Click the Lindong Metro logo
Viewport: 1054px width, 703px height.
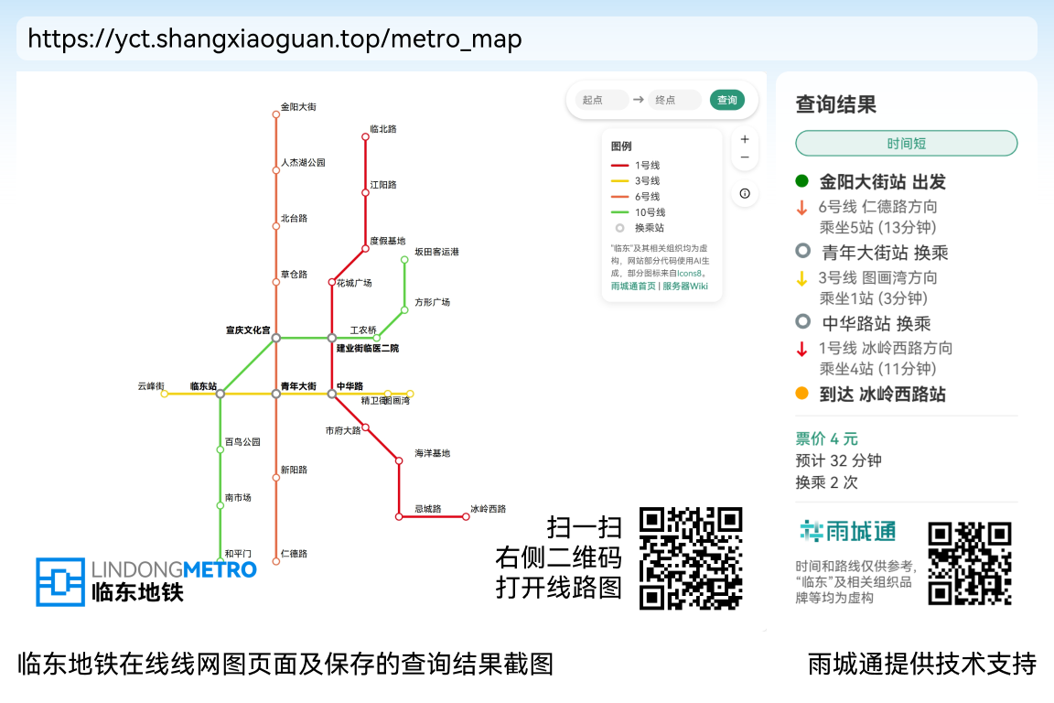point(145,582)
